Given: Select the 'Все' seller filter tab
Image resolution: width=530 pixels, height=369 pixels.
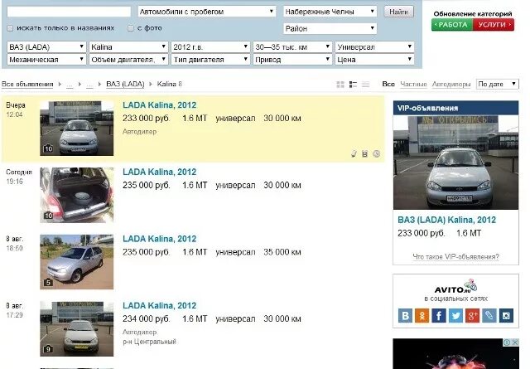Looking at the screenshot, I should click(x=388, y=84).
